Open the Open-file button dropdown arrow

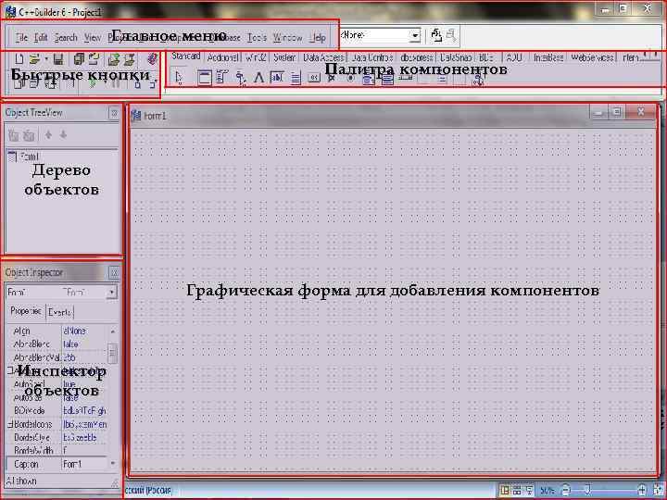tap(46, 58)
